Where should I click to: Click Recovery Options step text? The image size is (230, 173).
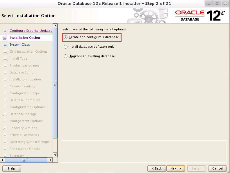(x=23, y=128)
